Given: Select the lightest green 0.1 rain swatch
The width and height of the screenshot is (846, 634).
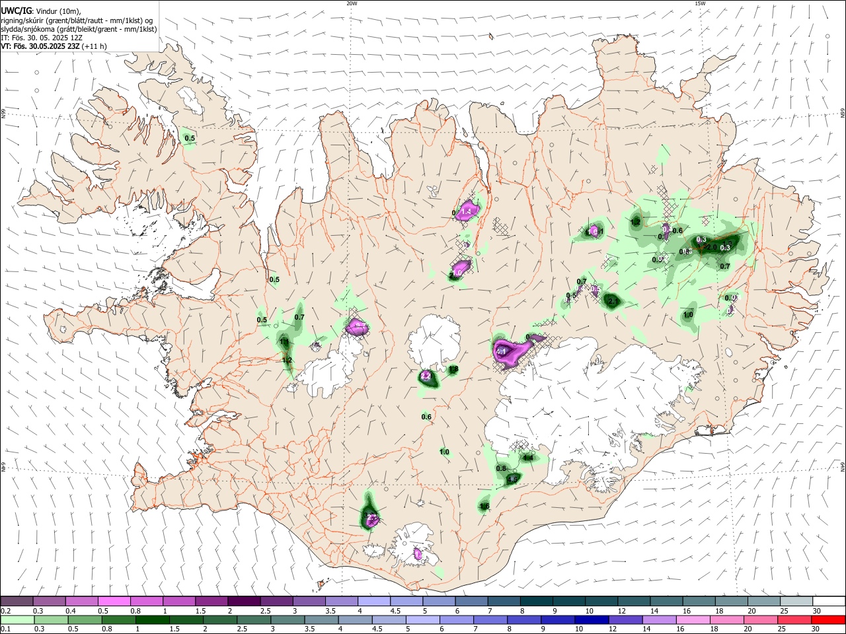Looking at the screenshot, I should [x=17, y=619].
